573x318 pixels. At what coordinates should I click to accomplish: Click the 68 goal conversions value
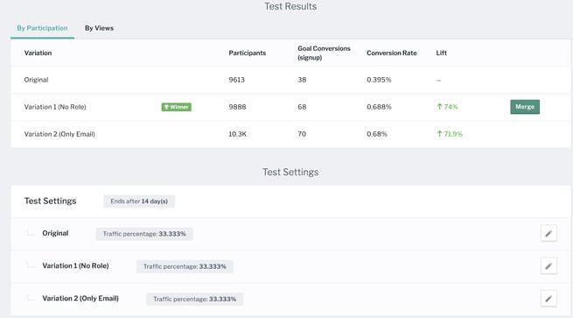(302, 107)
